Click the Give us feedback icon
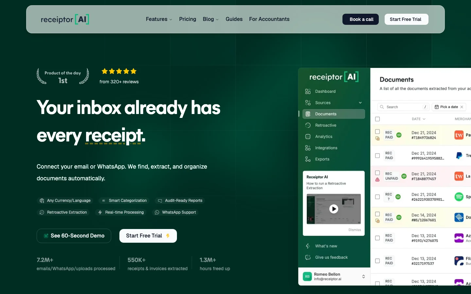This screenshot has width=471, height=294. click(x=308, y=257)
